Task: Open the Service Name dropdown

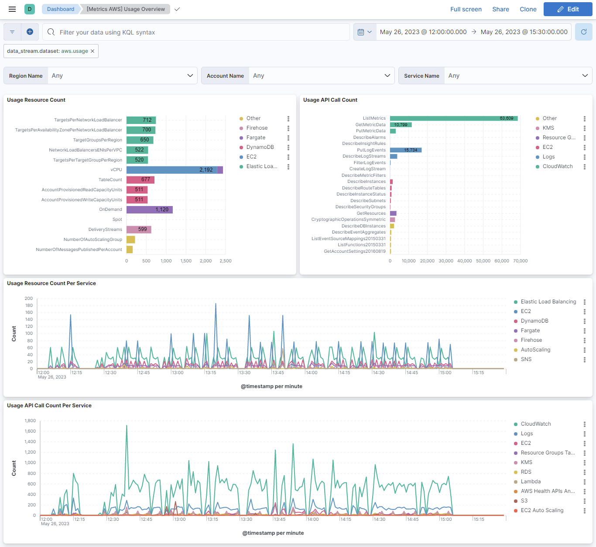Action: [x=517, y=75]
